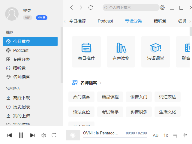
Task: Click the now-playing album thumbnail
Action: coord(73,135)
